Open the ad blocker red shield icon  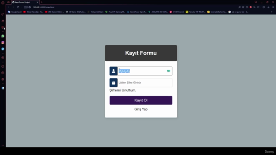[x=251, y=7]
